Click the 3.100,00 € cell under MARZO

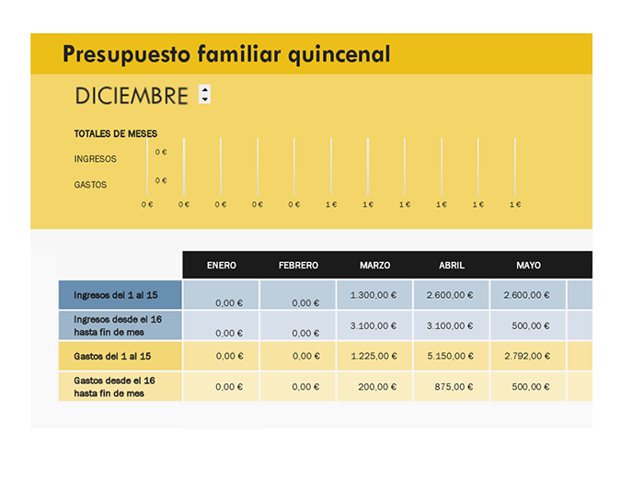tap(374, 325)
